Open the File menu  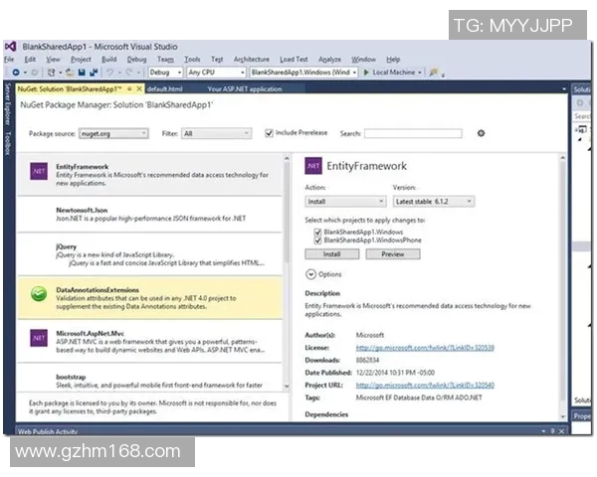pos(9,60)
